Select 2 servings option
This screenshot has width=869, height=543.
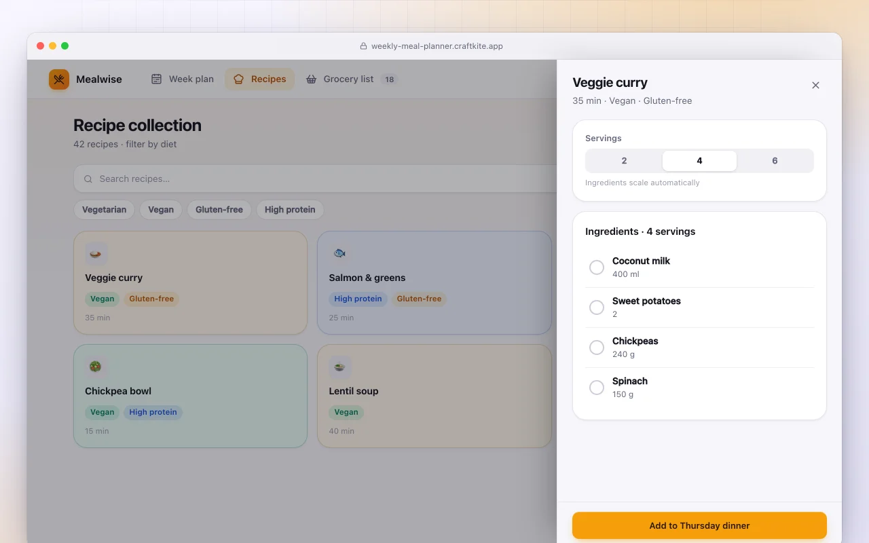click(624, 161)
